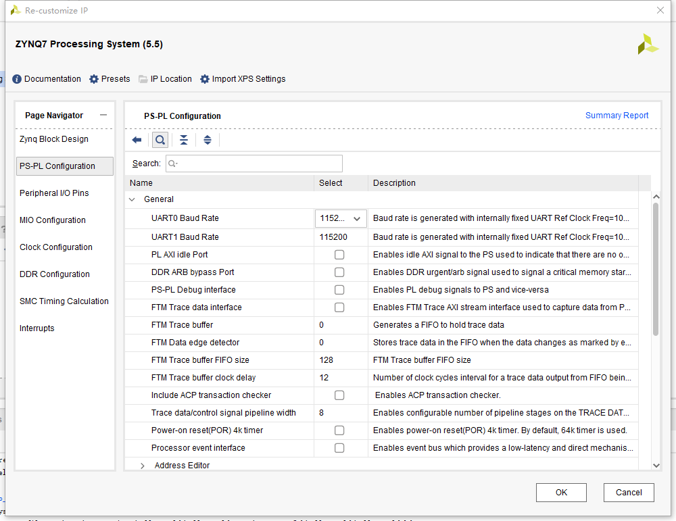
Task: Click the Name column header
Action: tap(220, 183)
